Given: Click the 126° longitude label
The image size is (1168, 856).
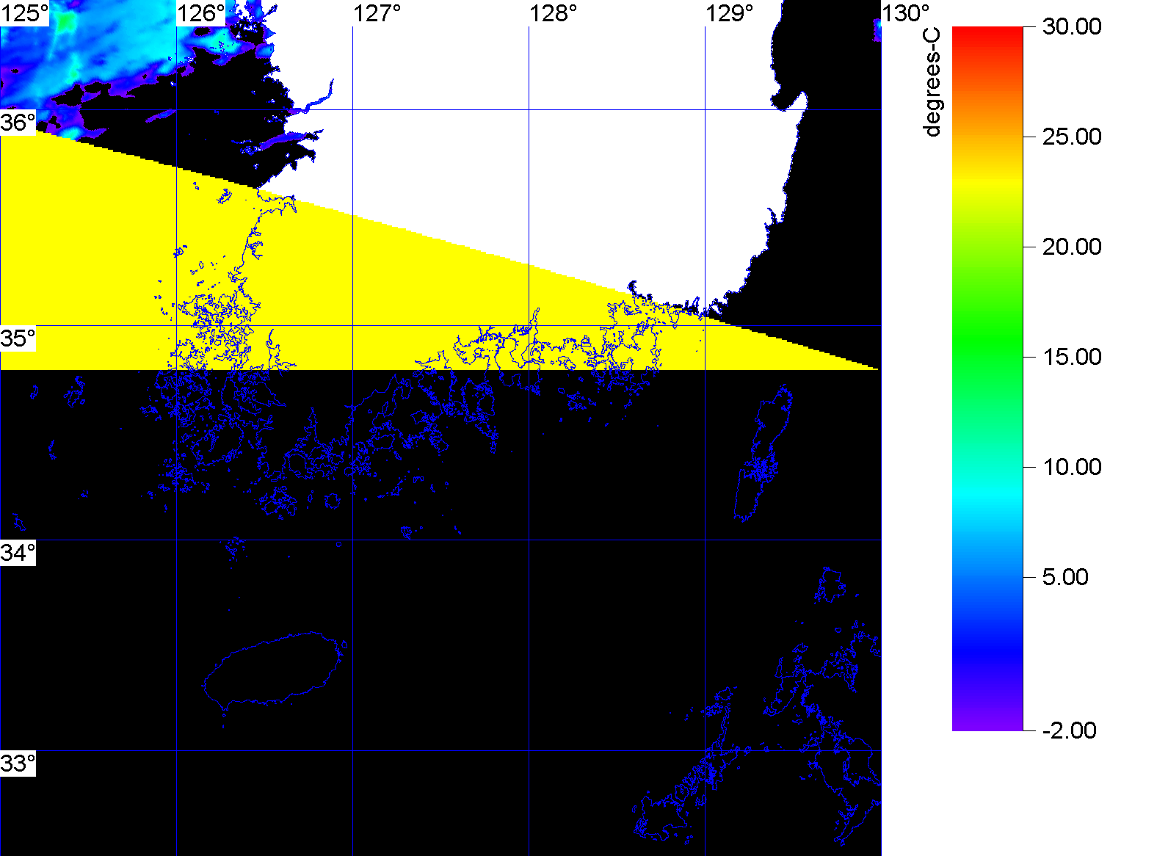Looking at the screenshot, I should point(201,13).
